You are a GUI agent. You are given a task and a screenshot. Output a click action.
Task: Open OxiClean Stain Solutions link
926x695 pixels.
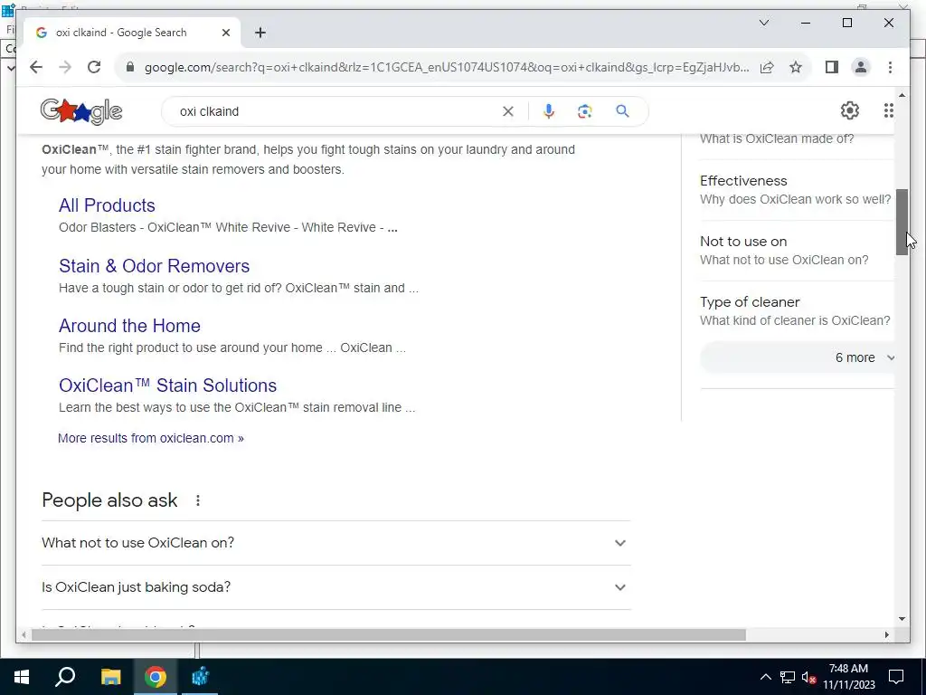click(167, 386)
